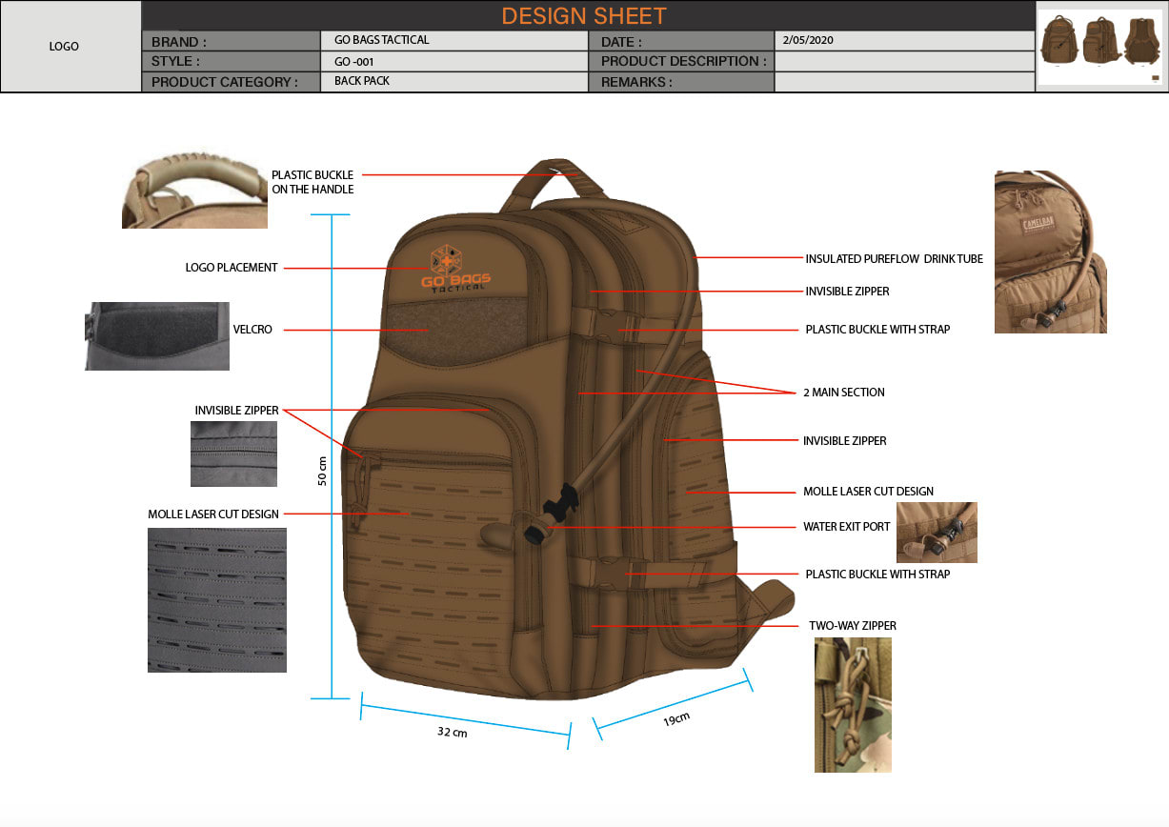Click the Camelbak drink tube photo
This screenshot has height=827, width=1169.
[x=1051, y=252]
